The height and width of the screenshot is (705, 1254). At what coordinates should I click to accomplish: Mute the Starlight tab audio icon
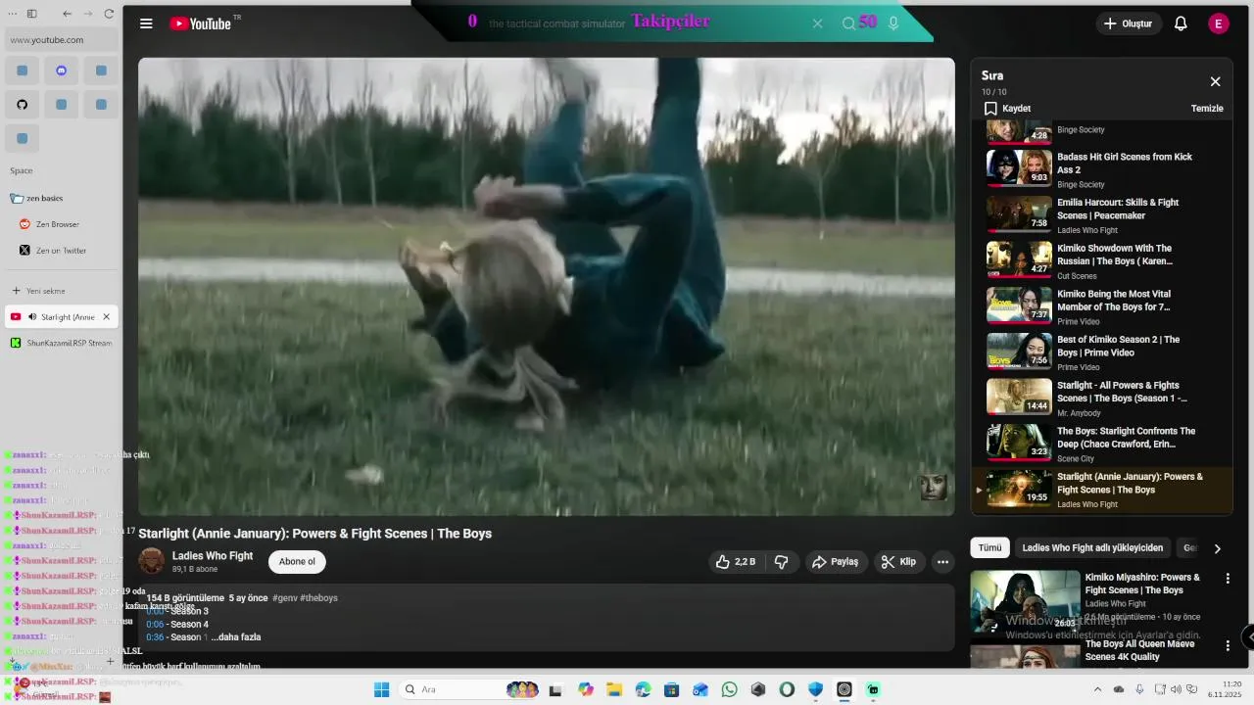point(32,317)
